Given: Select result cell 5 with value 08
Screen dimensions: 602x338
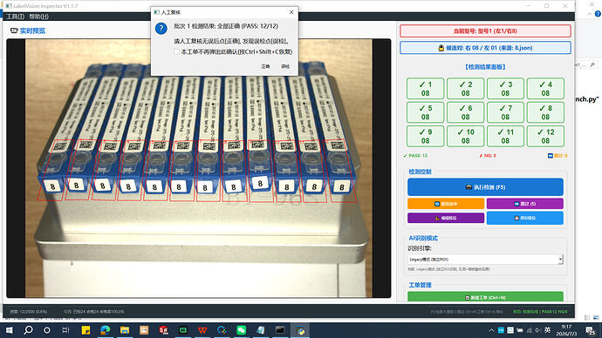Looking at the screenshot, I should 426,112.
